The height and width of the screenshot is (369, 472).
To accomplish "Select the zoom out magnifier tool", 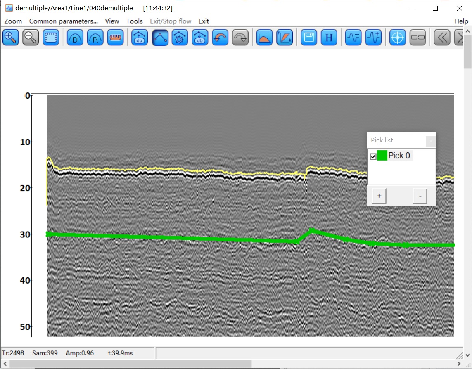I will pos(31,38).
